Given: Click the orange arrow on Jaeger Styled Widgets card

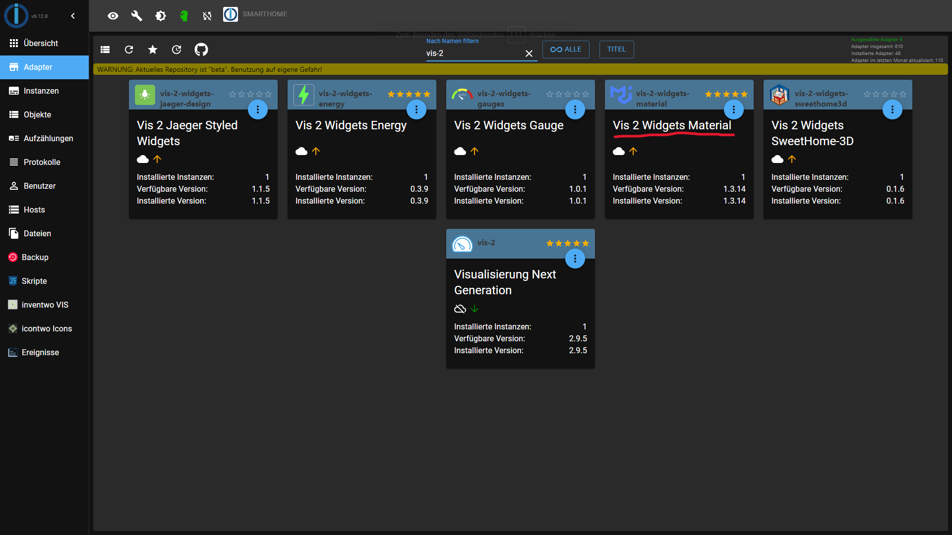Looking at the screenshot, I should (x=157, y=159).
